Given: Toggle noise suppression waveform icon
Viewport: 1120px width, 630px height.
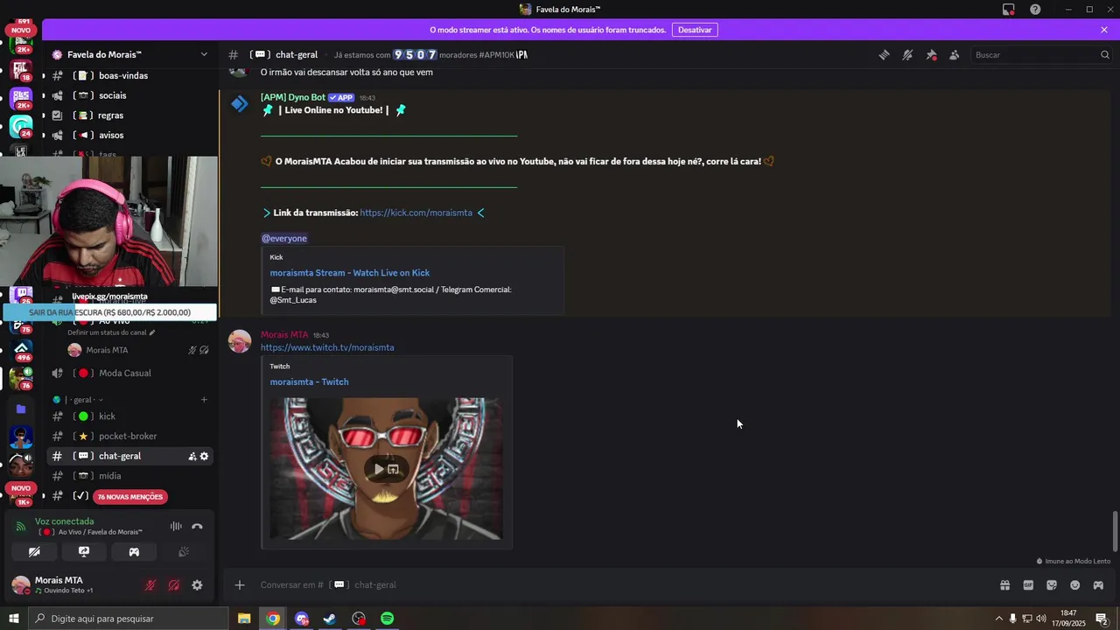Looking at the screenshot, I should coord(176,526).
